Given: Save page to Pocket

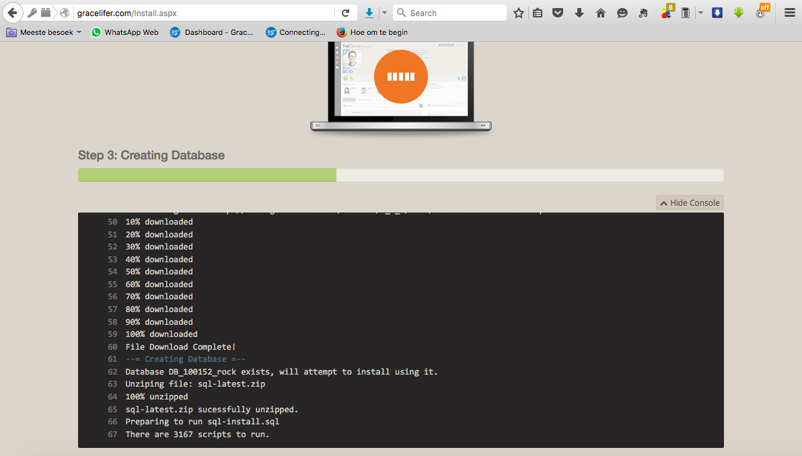Looking at the screenshot, I should [558, 12].
